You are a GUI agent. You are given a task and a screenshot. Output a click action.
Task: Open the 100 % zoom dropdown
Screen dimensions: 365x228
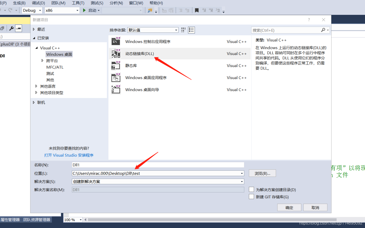73,220
